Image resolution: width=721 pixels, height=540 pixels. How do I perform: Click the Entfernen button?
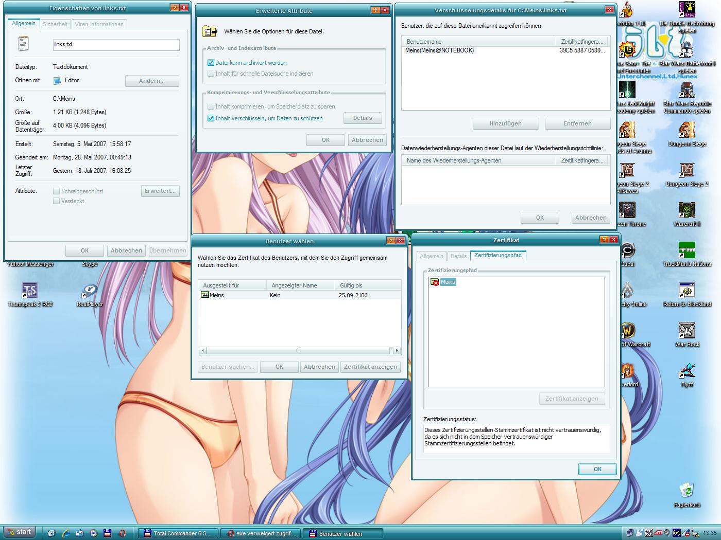point(577,123)
